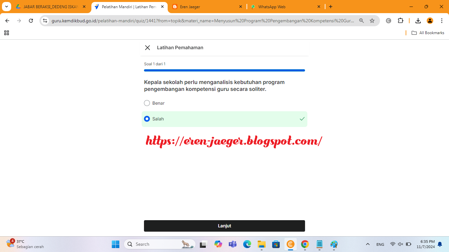Screen dimensions: 449x252
Task: Expand the tab search dropdown arrow
Action: [6, 7]
